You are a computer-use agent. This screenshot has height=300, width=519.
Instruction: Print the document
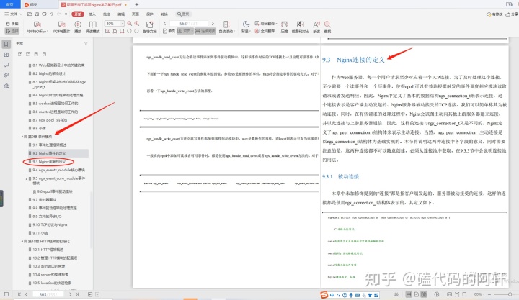coord(44,14)
